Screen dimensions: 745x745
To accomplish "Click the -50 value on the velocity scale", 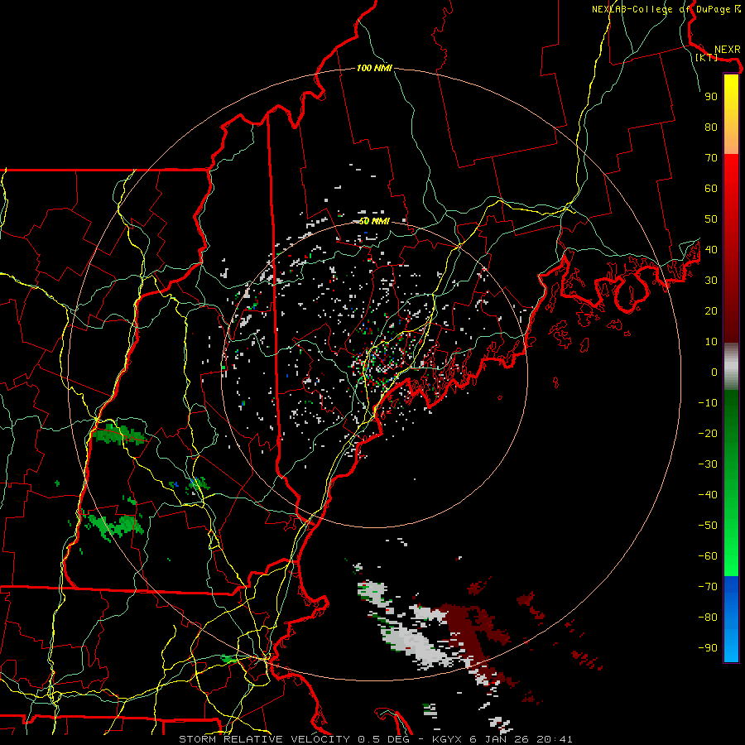I will [708, 526].
